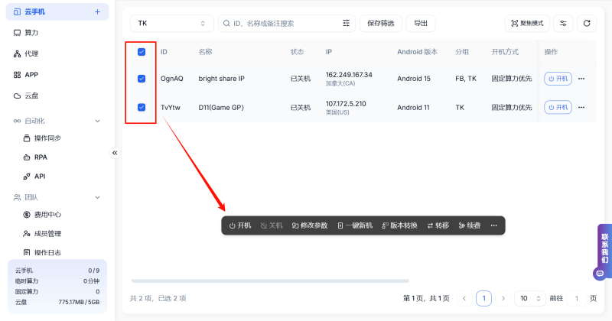Uncheck the TvYtw row checkbox
This screenshot has width=612, height=321.
[142, 107]
